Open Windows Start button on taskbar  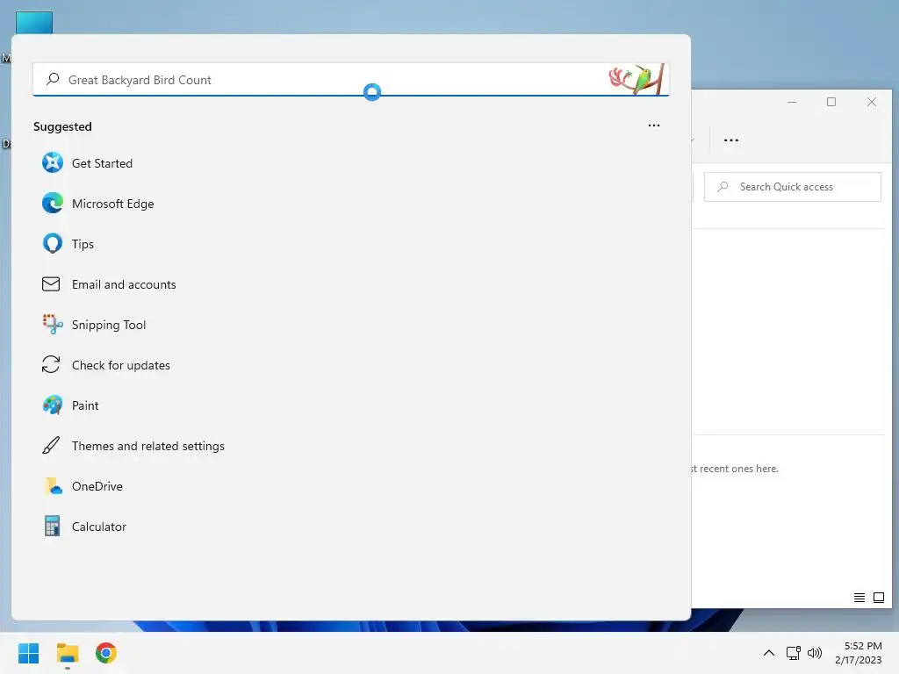coord(28,653)
